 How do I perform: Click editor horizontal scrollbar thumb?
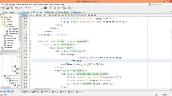[42, 89]
